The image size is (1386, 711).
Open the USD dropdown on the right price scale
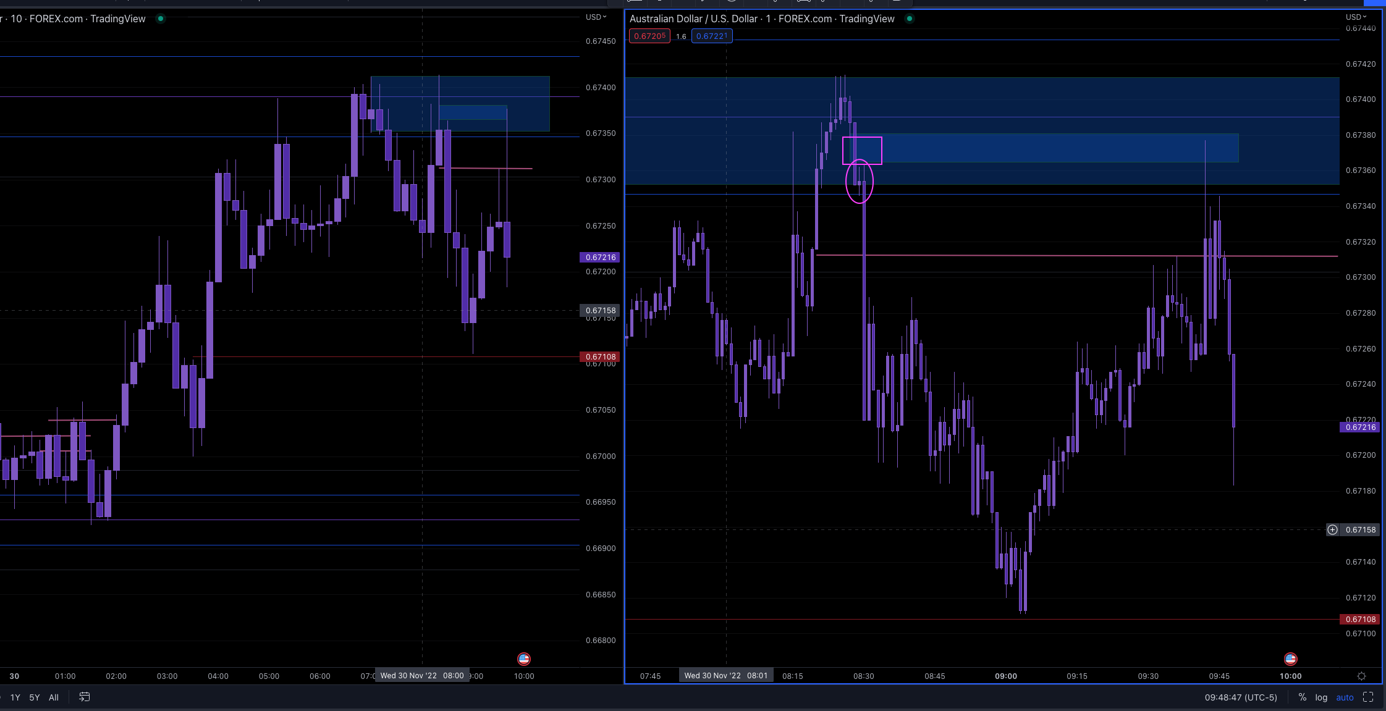[1355, 17]
